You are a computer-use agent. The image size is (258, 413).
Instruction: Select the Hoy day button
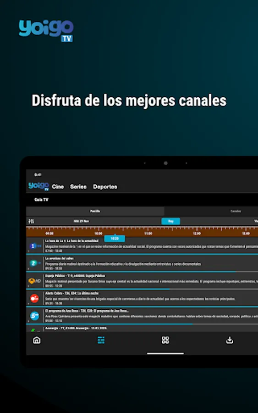point(170,221)
